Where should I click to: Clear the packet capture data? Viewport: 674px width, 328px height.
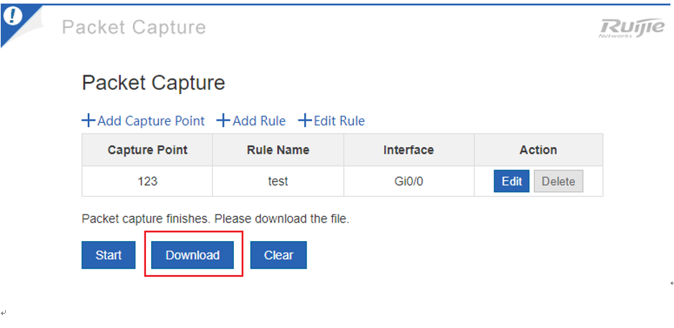(278, 255)
